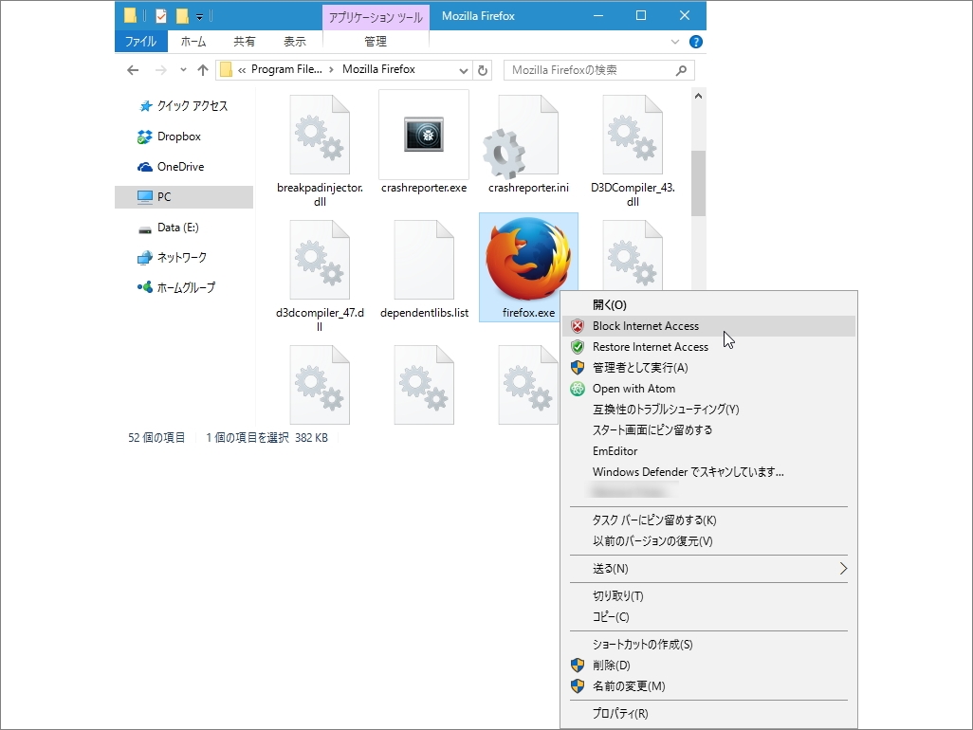Switch to the 共有 ribbon tab
Viewport: 973px width, 730px height.
click(245, 42)
